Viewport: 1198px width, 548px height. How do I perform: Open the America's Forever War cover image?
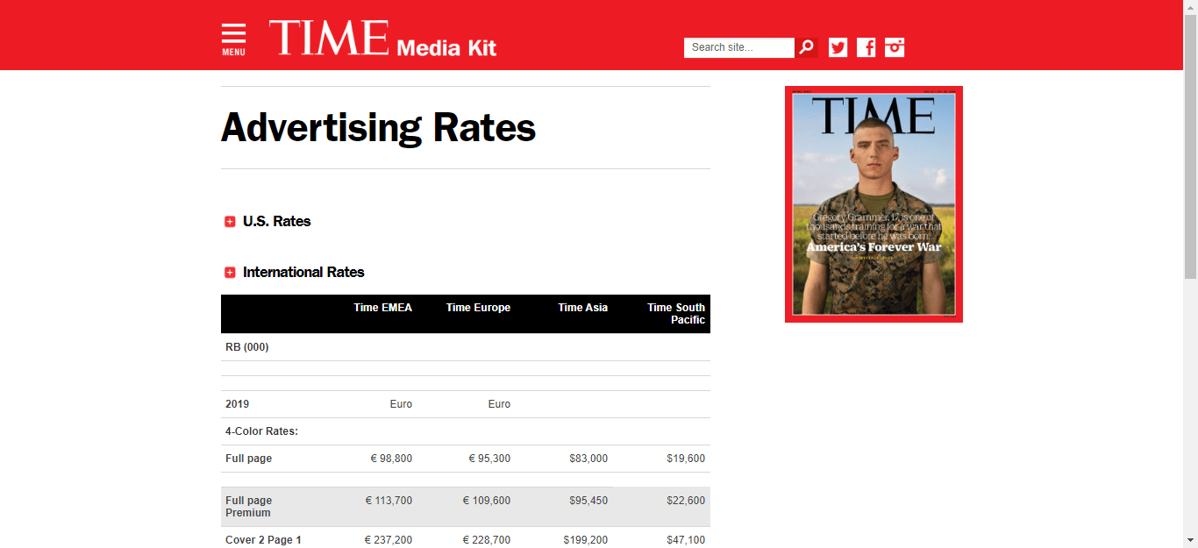click(874, 204)
